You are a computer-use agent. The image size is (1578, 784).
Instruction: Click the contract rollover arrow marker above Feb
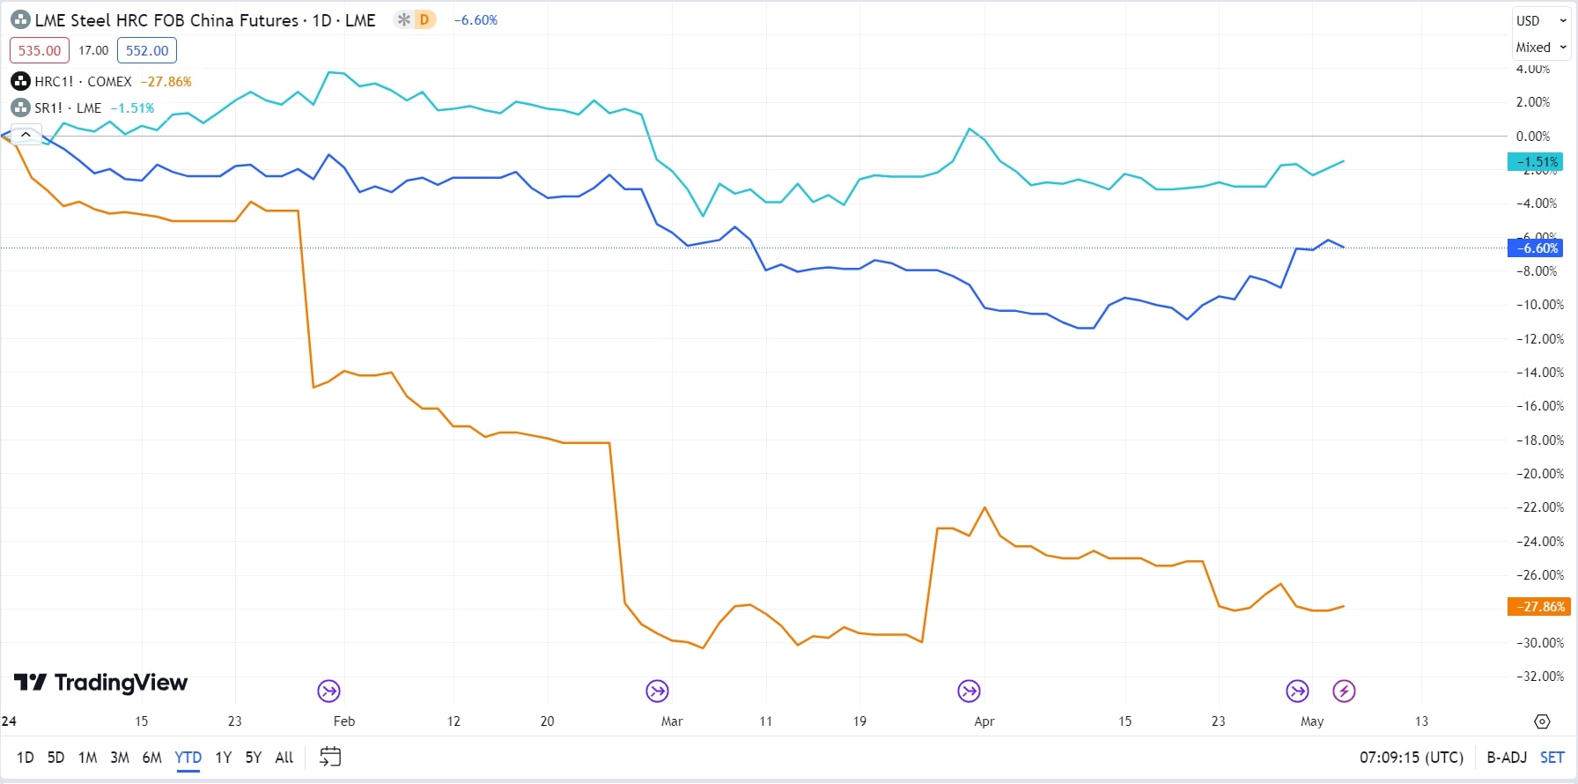point(327,691)
